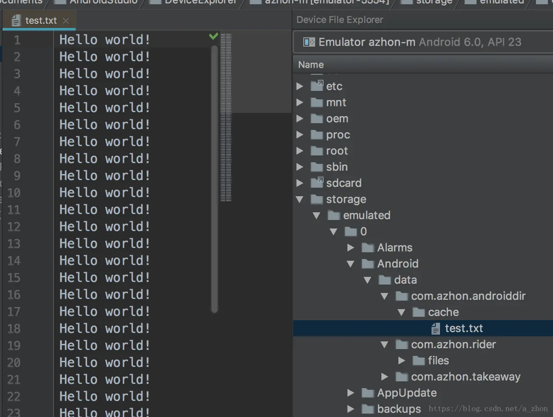Expand the backups folder
This screenshot has width=553, height=417.
[x=351, y=409]
